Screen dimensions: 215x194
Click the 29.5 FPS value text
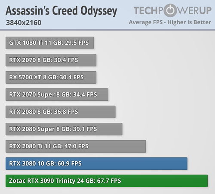click(x=77, y=43)
